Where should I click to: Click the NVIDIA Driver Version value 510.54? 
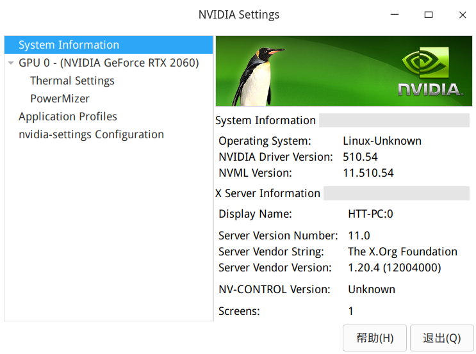click(360, 157)
